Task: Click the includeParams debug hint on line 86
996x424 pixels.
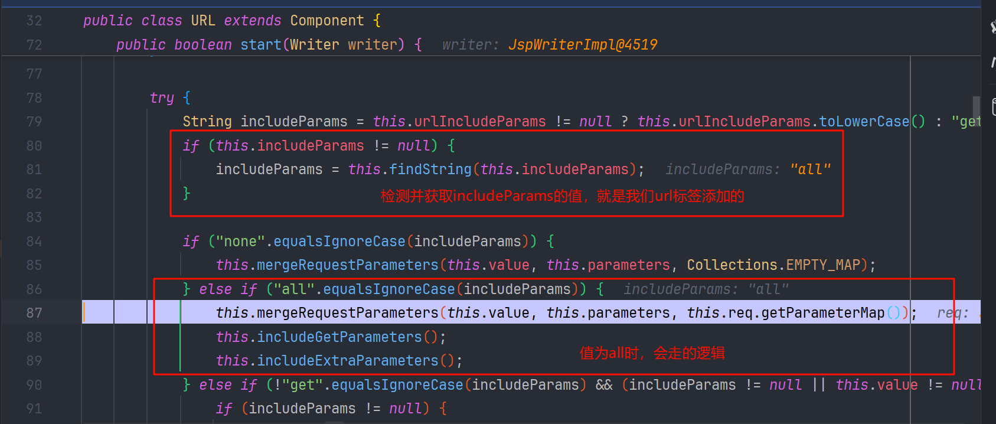Action: [x=706, y=289]
